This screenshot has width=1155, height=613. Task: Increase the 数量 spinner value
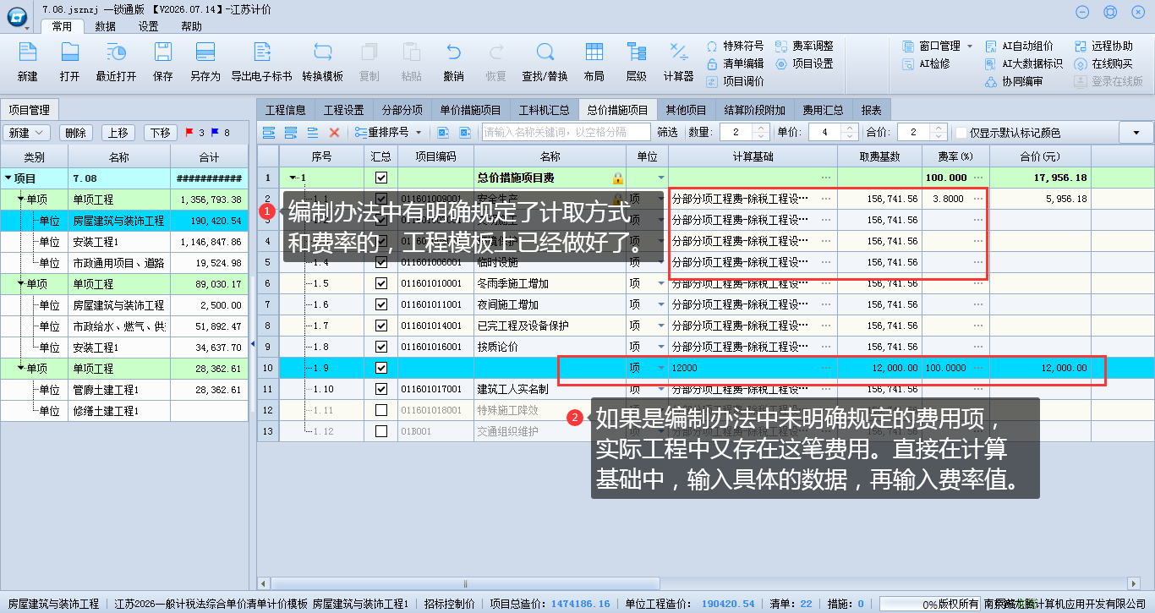point(761,129)
